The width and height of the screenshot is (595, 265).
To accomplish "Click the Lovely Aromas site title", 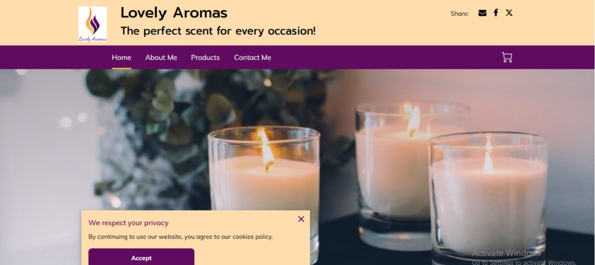I will pyautogui.click(x=174, y=13).
